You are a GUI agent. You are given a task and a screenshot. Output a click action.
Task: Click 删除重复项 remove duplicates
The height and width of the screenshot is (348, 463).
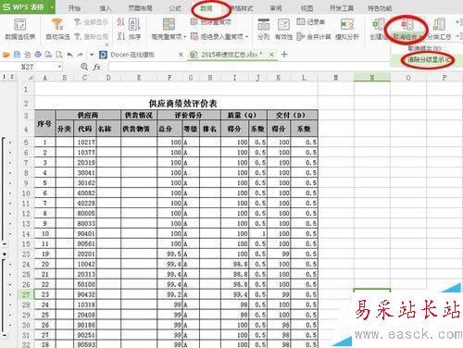click(x=211, y=22)
